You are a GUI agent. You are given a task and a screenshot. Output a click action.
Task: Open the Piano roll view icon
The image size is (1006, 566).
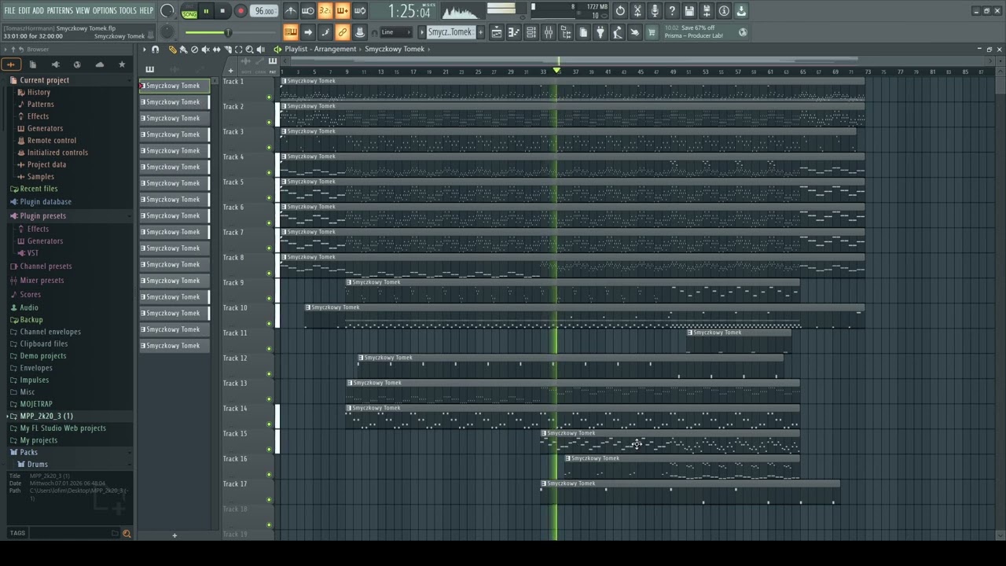pyautogui.click(x=514, y=32)
